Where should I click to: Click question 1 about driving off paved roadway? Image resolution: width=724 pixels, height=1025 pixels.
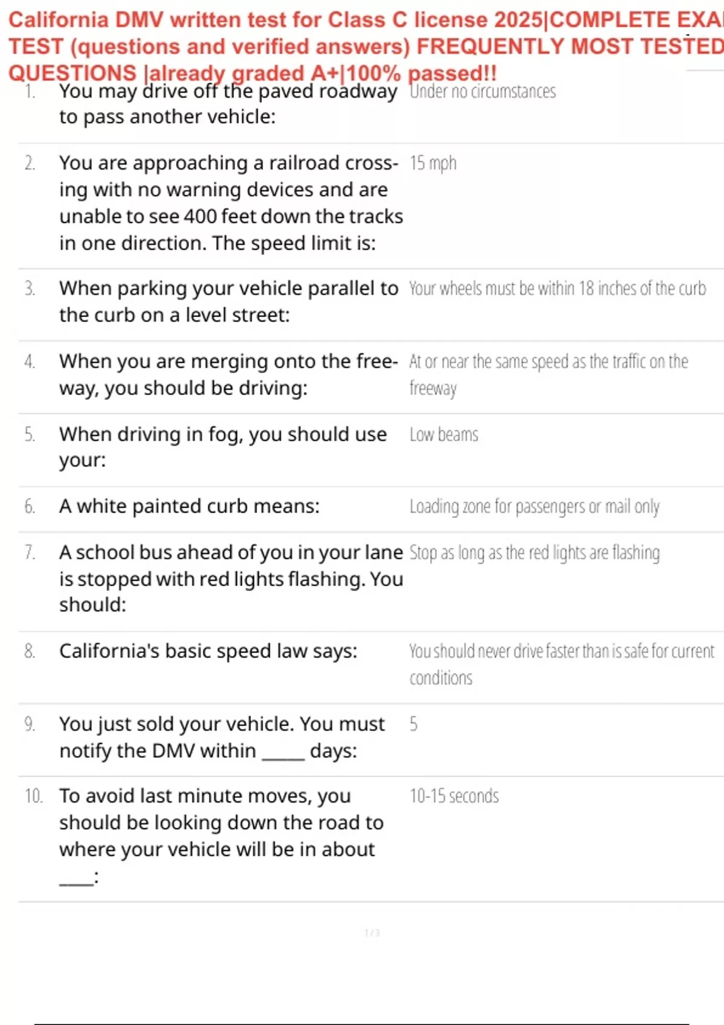click(228, 104)
